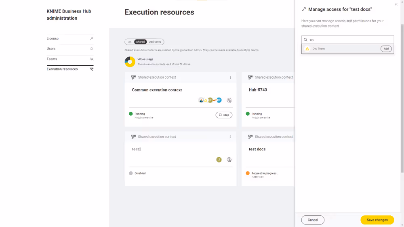The height and width of the screenshot is (227, 404).
Task: Click the key icon beside Manage access title
Action: coord(304,9)
